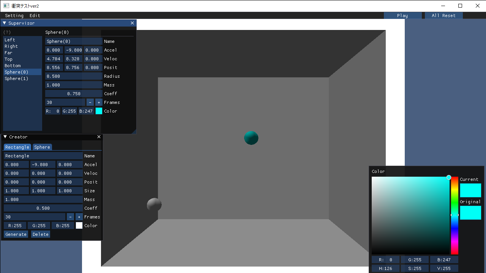Close the Supervisor panel
The width and height of the screenshot is (486, 273).
pos(132,23)
